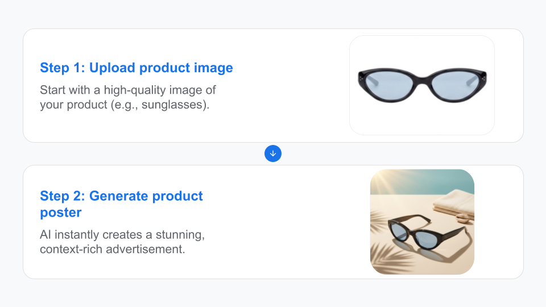Click the 'Step 1: Upload product image' heading

point(136,68)
